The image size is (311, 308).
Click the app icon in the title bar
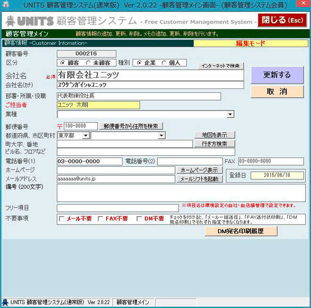[x=6, y=4]
